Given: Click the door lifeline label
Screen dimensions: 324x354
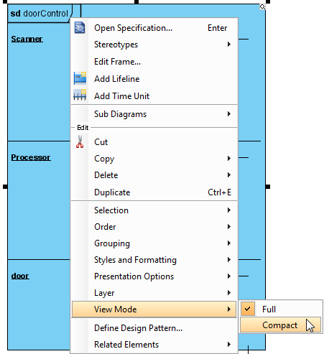Looking at the screenshot, I should (x=20, y=276).
